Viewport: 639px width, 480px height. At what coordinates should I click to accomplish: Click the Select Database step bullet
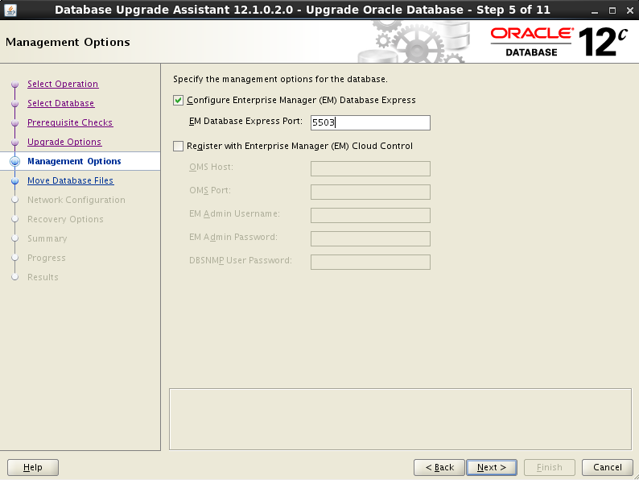(15, 104)
